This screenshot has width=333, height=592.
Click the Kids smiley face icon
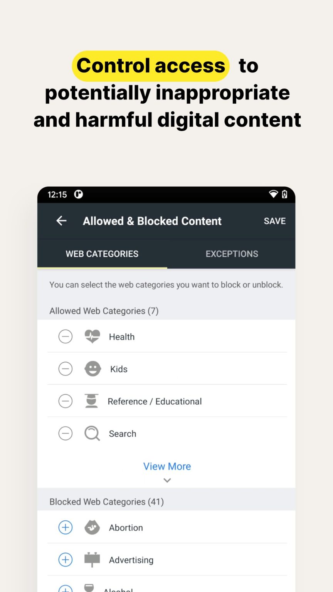(x=92, y=368)
